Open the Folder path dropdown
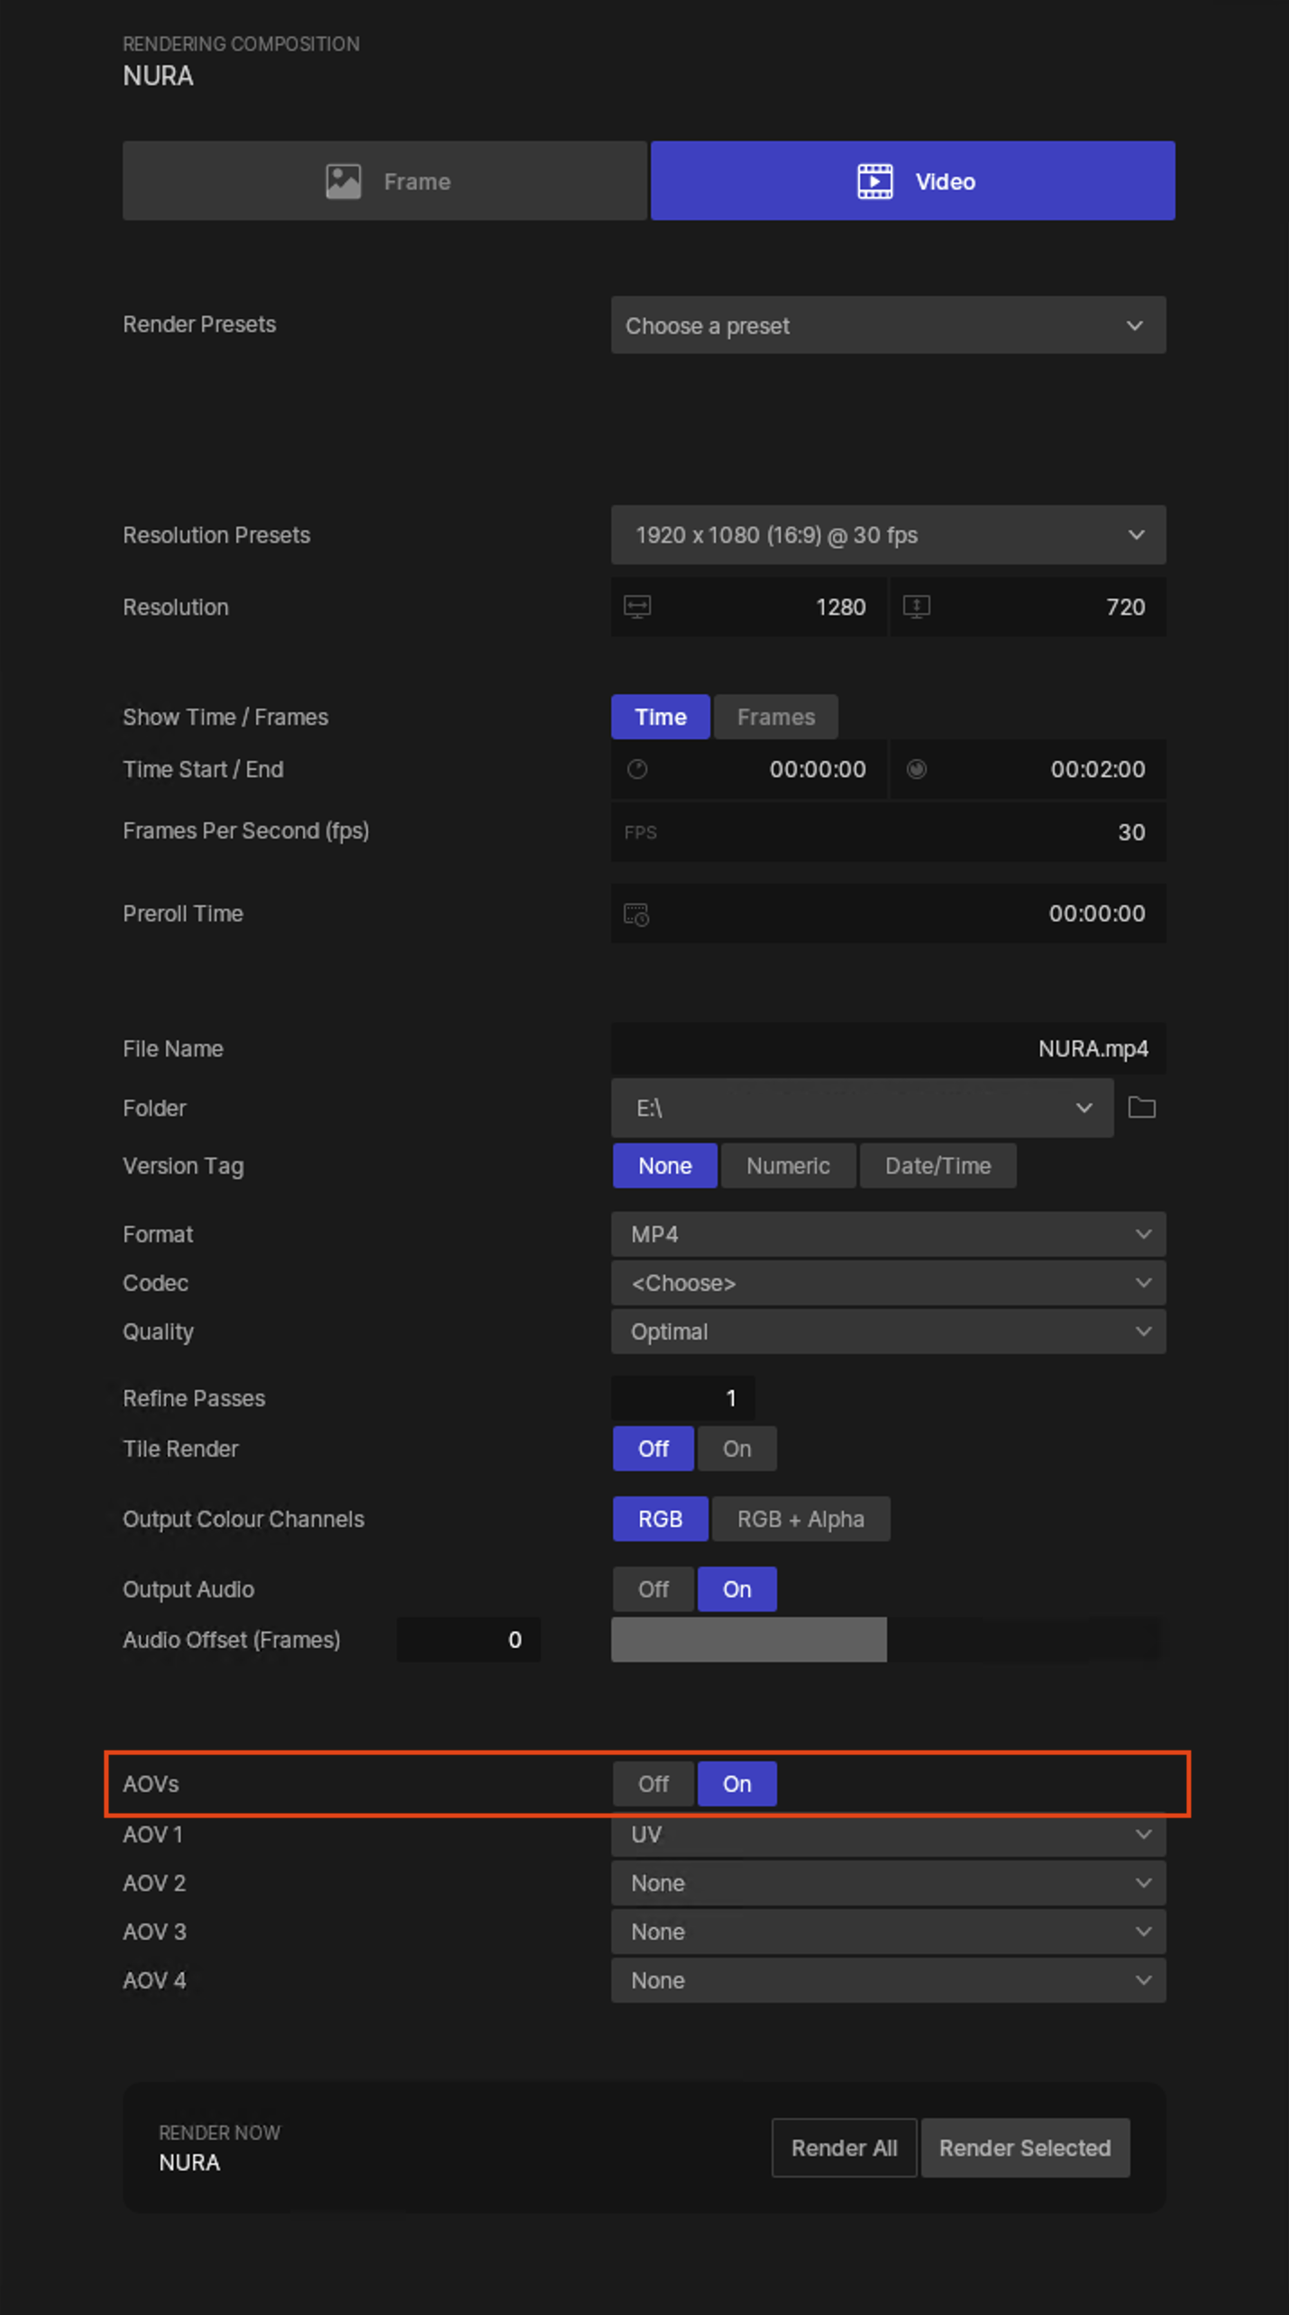The height and width of the screenshot is (2315, 1289). (862, 1108)
